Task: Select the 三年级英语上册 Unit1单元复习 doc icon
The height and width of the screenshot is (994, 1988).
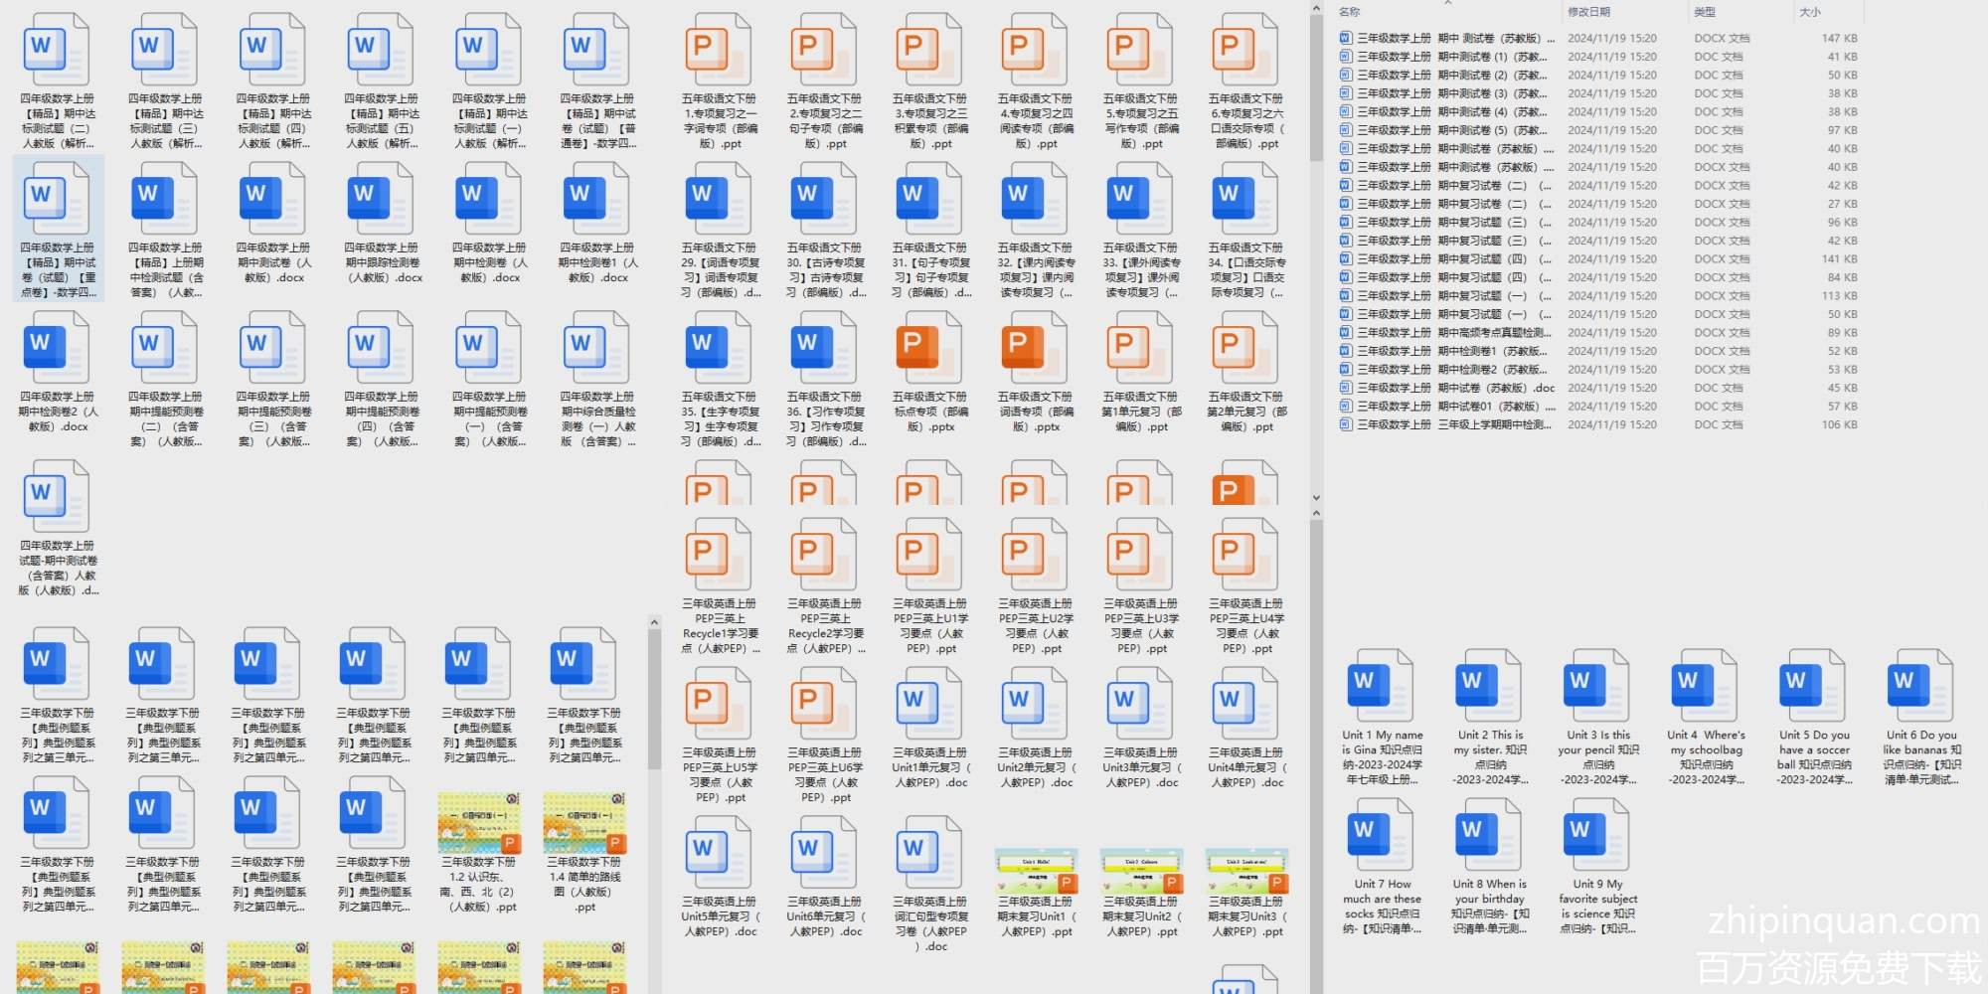Action: 929,703
